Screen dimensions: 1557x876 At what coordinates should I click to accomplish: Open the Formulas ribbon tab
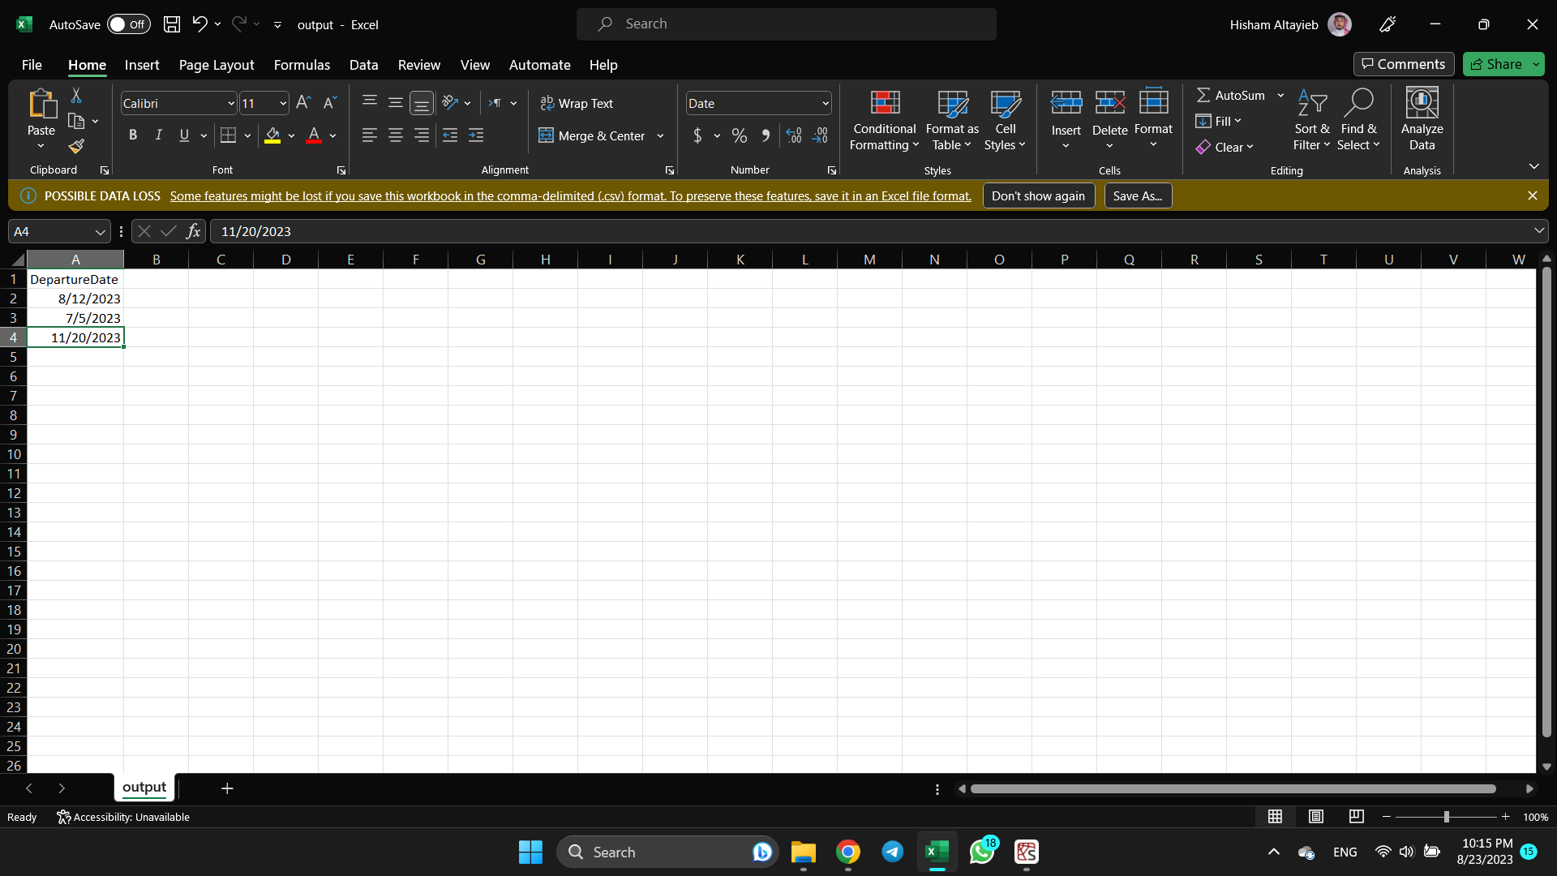[x=302, y=65]
